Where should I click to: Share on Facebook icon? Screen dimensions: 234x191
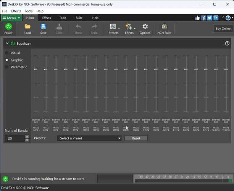click(203, 18)
